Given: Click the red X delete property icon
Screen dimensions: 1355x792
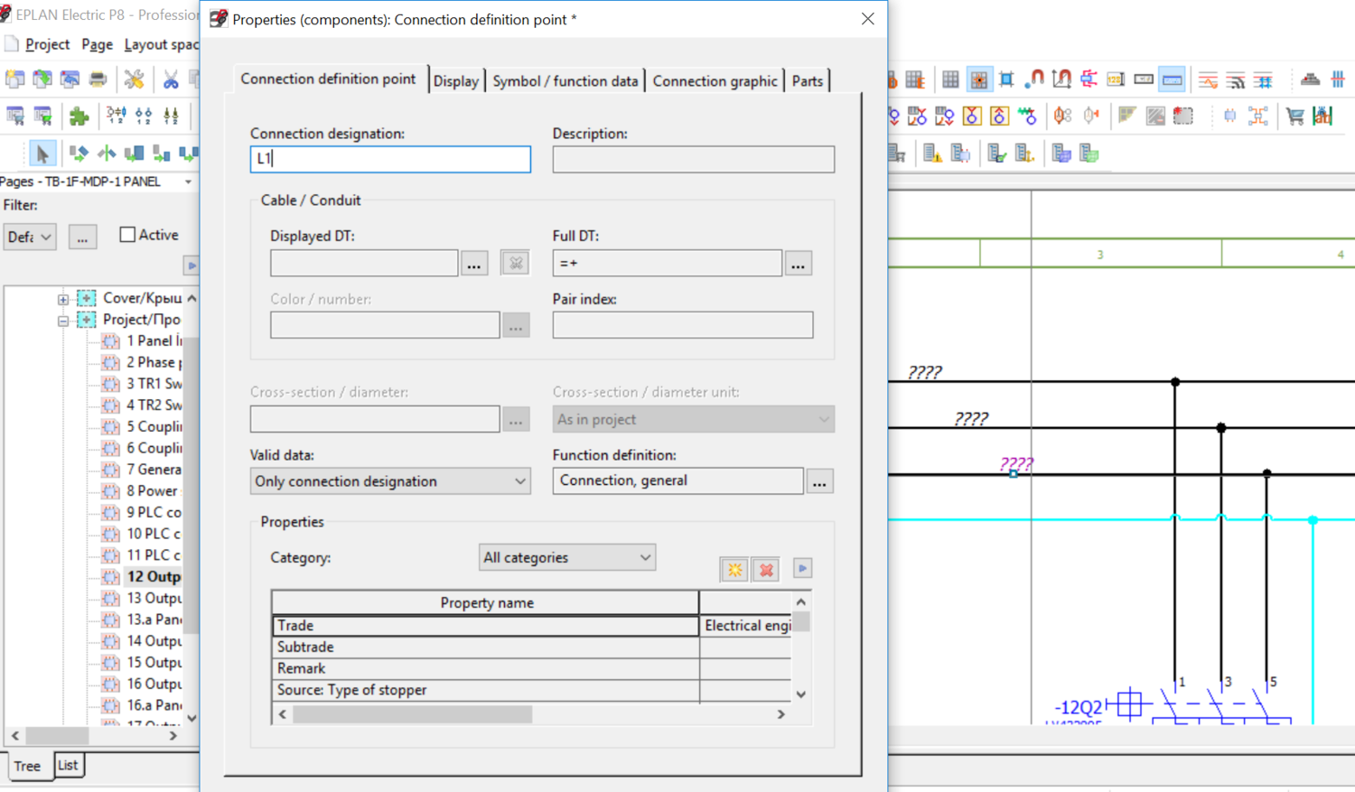Looking at the screenshot, I should pyautogui.click(x=766, y=569).
